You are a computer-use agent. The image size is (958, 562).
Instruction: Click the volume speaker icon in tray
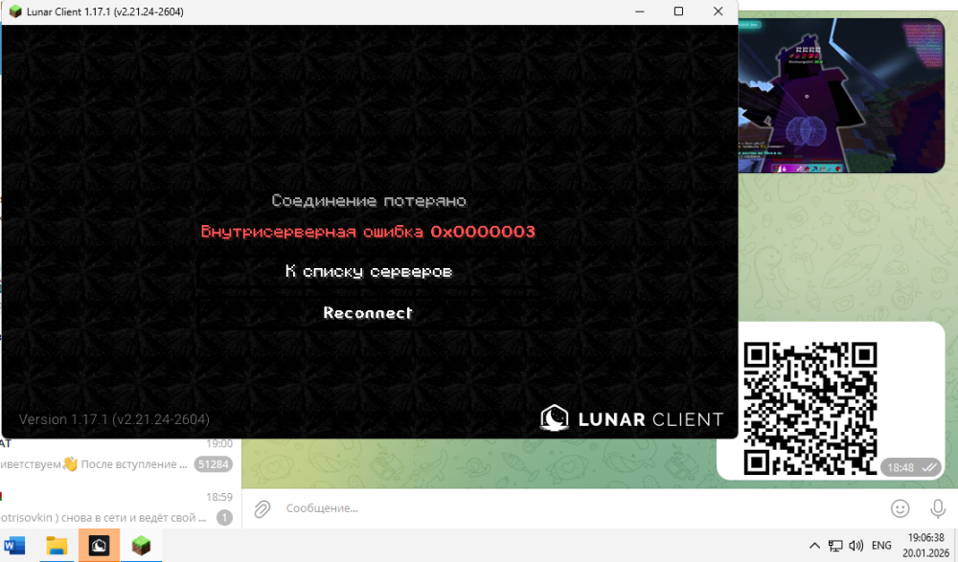pyautogui.click(x=855, y=546)
